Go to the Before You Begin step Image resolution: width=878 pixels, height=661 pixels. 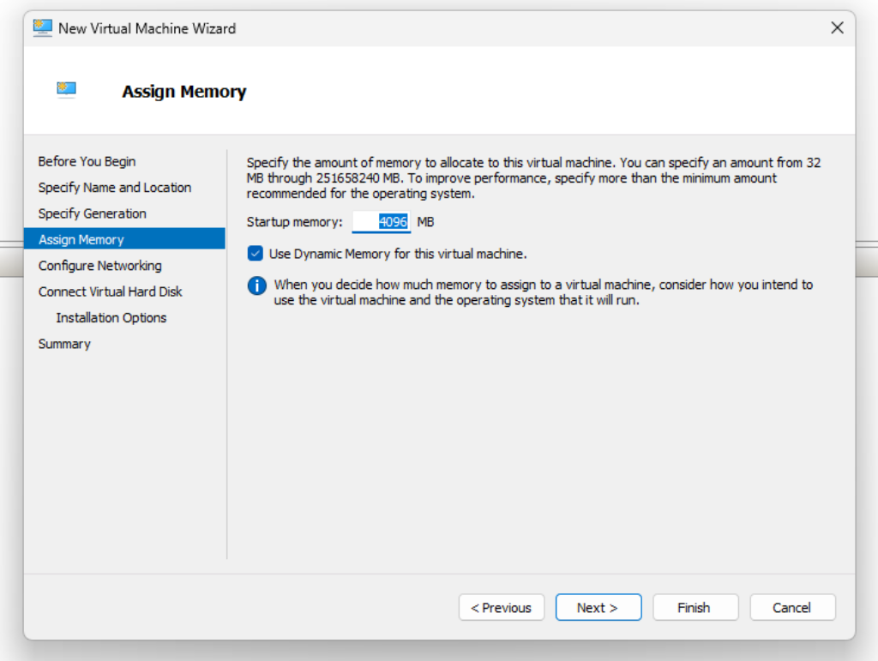(87, 161)
